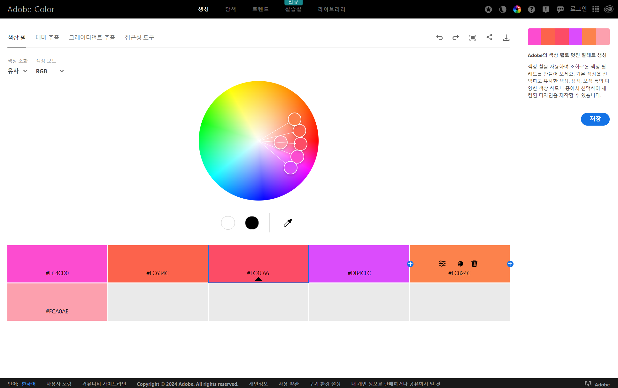Open the 트렌드 menu item
Screen dimensions: 618x388
point(260,9)
